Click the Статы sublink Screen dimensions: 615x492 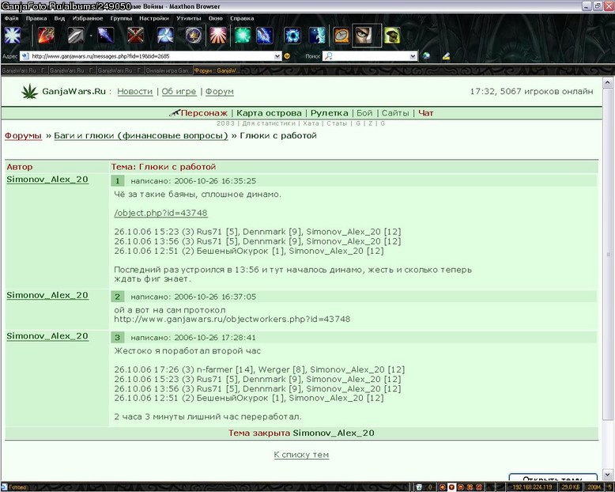click(x=337, y=123)
